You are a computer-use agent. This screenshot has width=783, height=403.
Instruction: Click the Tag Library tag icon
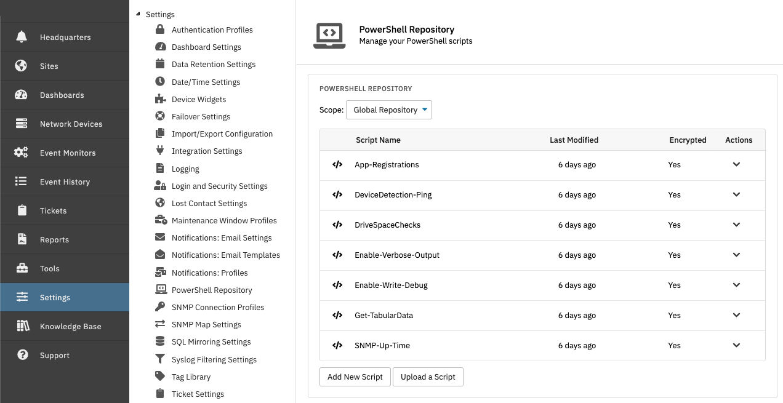[x=160, y=377]
